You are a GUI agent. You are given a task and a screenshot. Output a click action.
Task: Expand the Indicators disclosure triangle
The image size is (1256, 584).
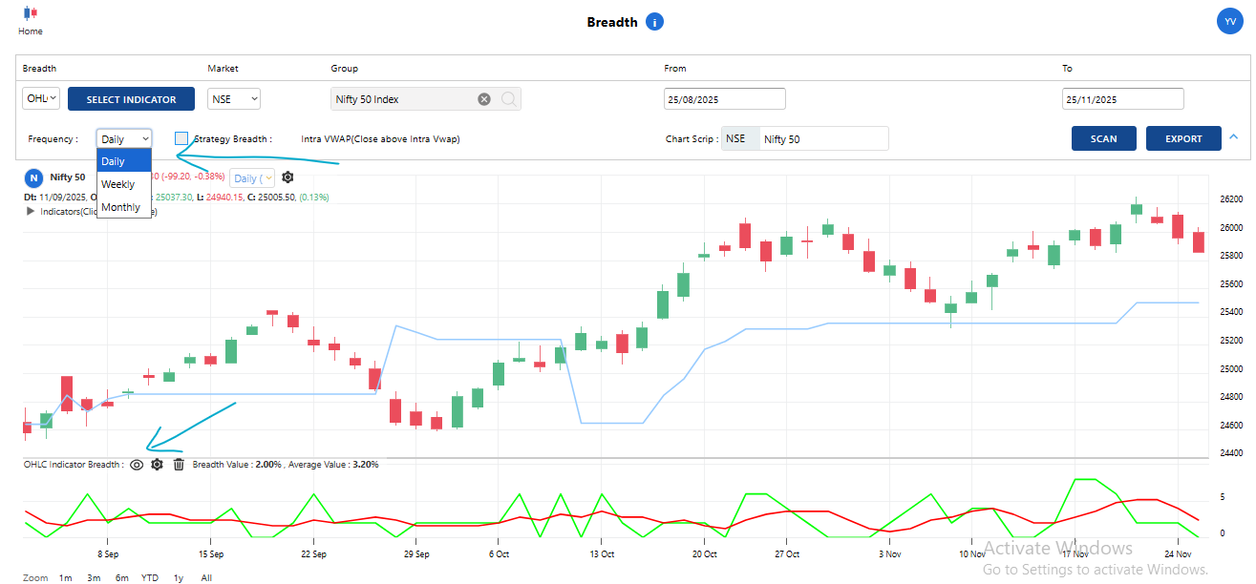(32, 212)
